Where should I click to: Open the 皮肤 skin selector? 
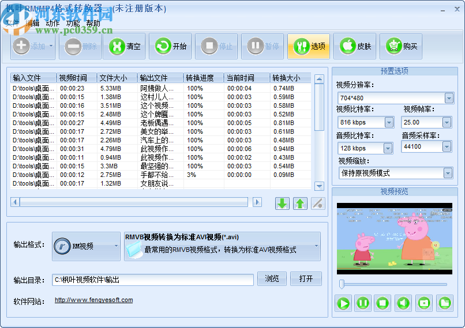click(x=355, y=47)
